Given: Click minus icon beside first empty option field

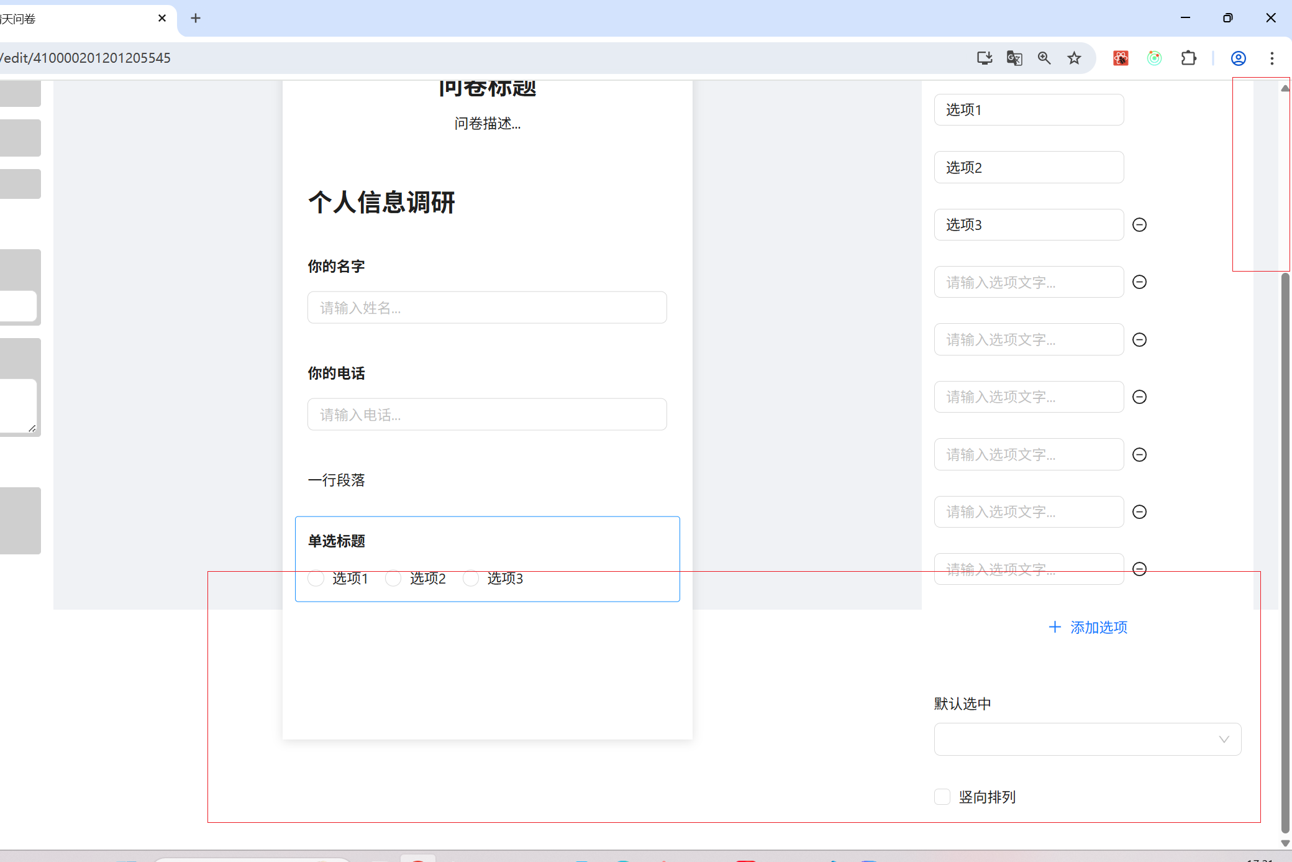Looking at the screenshot, I should (x=1139, y=282).
